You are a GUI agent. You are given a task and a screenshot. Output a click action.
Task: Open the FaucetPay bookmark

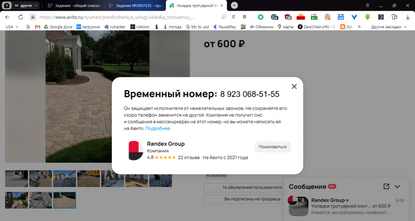coord(225,26)
